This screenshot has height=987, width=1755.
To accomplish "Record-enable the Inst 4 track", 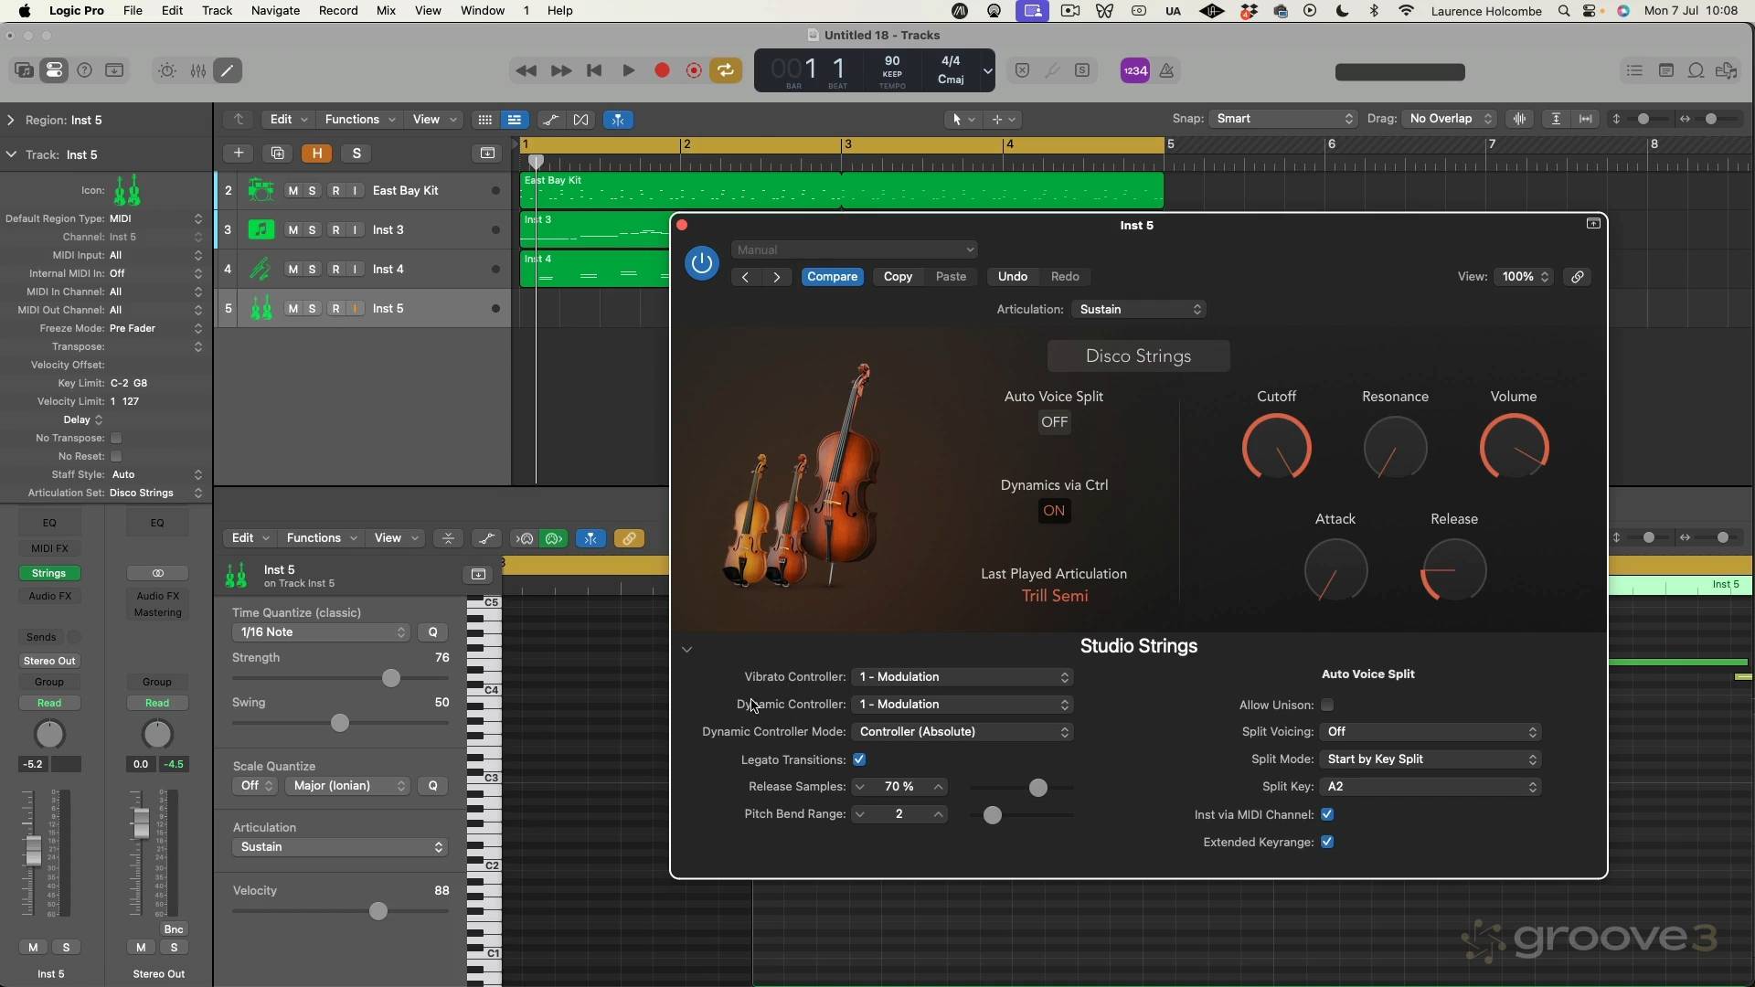I will (335, 270).
